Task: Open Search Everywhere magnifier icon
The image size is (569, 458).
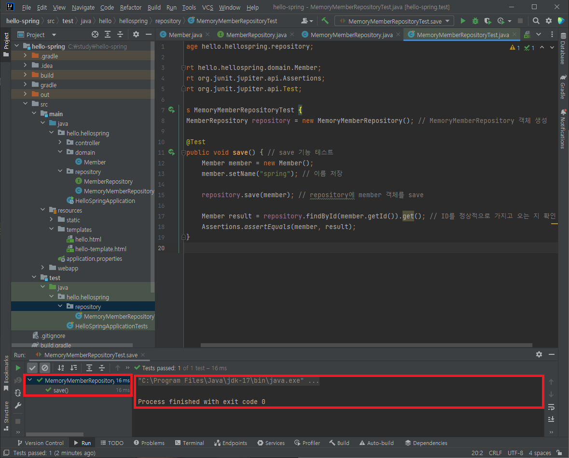Action: click(536, 21)
